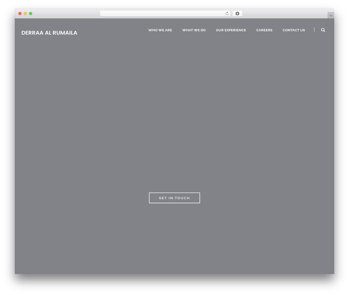This screenshot has height=295, width=349.
Task: Close the window with the red button
Action: (20, 14)
